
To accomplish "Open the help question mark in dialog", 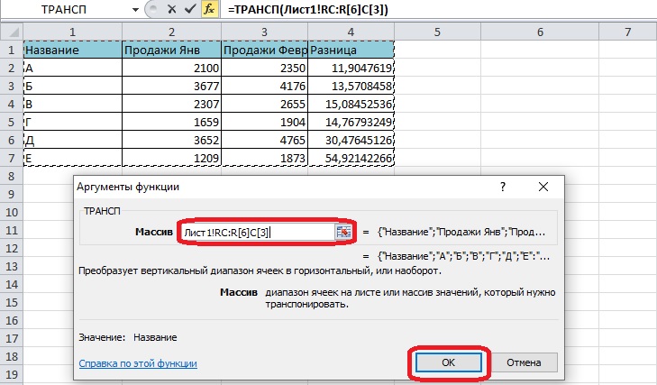I will tap(503, 187).
